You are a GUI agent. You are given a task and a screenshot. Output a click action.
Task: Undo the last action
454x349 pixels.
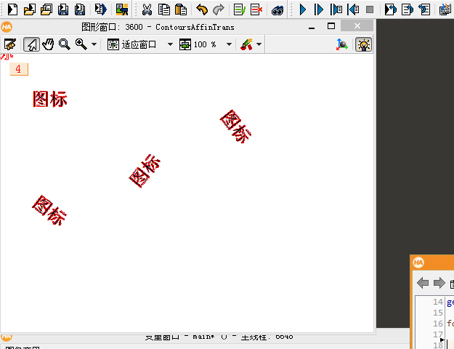click(202, 9)
